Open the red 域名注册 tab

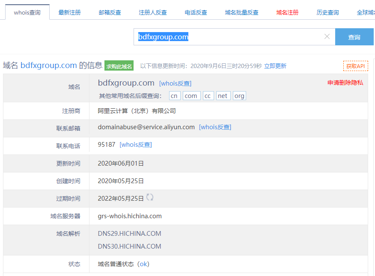[x=287, y=12]
